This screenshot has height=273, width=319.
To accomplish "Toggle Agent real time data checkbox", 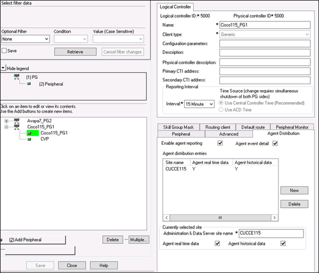I will [x=217, y=244].
